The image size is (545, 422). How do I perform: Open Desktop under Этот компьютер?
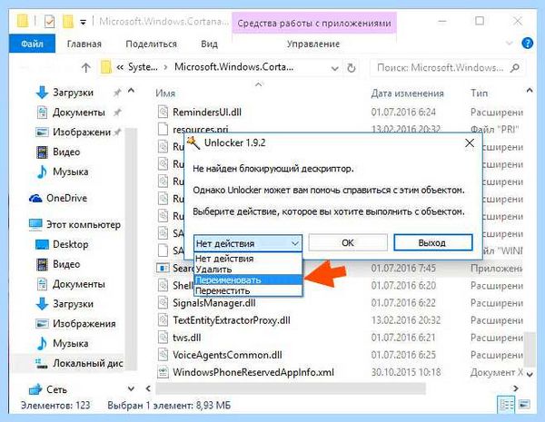click(71, 244)
